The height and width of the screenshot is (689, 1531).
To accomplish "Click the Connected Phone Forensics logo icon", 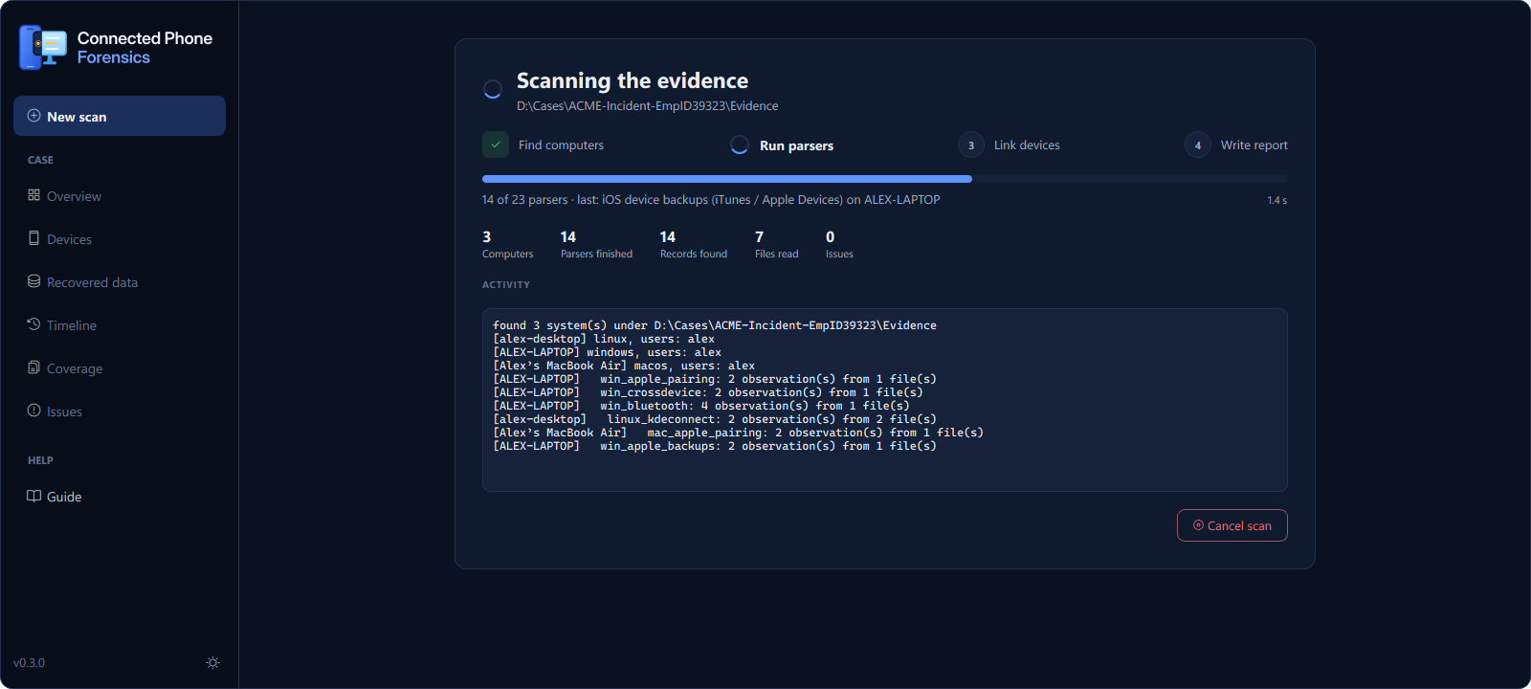I will [43, 48].
